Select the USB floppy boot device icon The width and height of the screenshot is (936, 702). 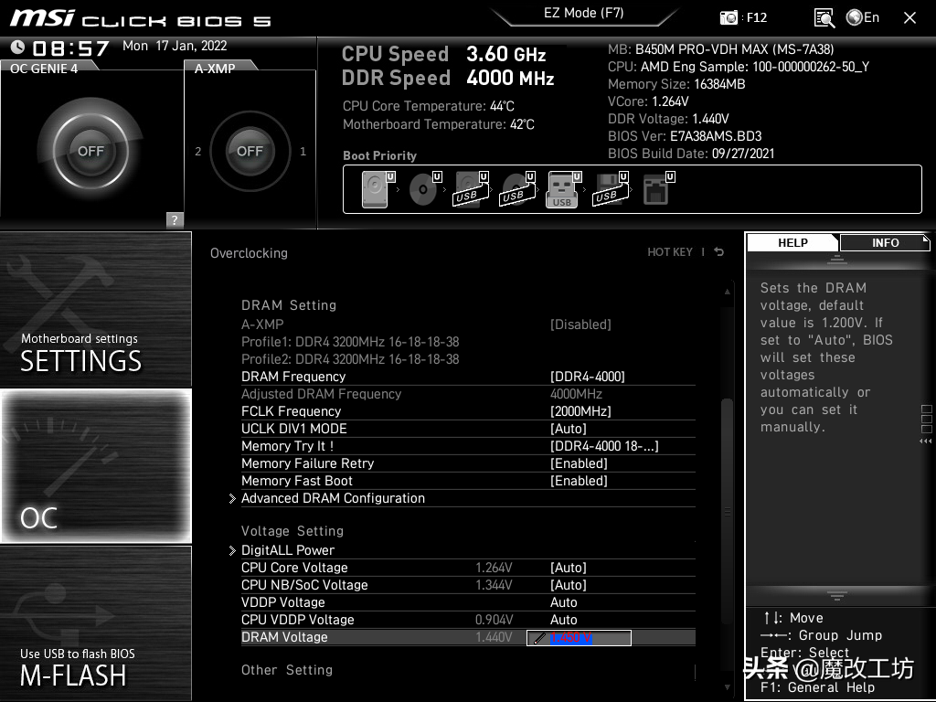[x=610, y=189]
